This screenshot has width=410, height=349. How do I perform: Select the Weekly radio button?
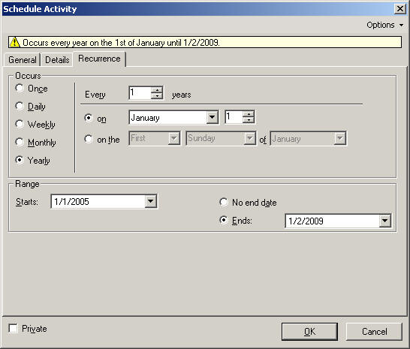point(20,124)
